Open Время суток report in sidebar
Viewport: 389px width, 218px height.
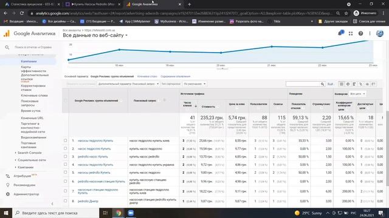30,111
